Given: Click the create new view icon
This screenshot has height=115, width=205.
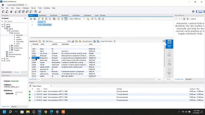Looking at the screenshot, I should [x=23, y=11].
